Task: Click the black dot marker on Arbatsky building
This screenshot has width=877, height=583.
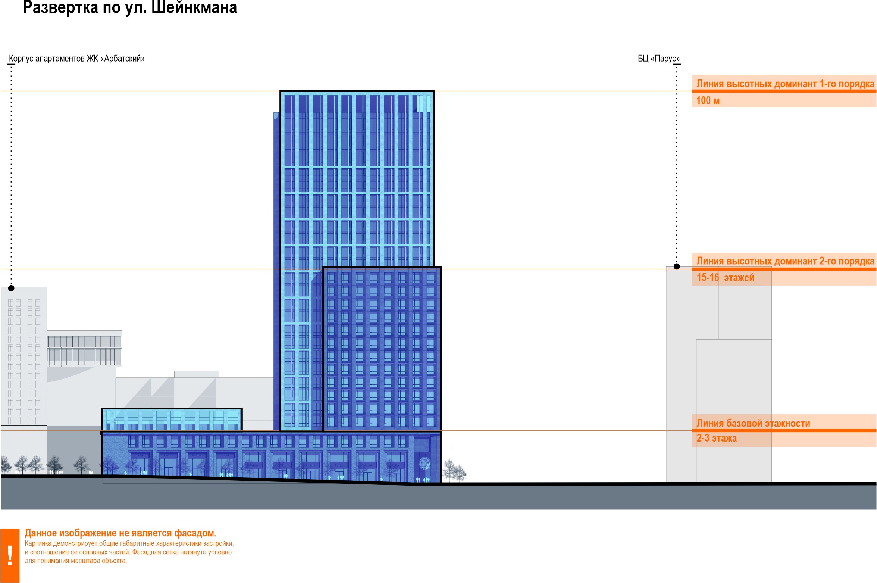Action: [x=11, y=288]
